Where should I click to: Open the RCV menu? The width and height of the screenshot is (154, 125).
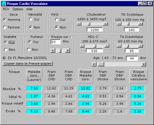coord(6,9)
